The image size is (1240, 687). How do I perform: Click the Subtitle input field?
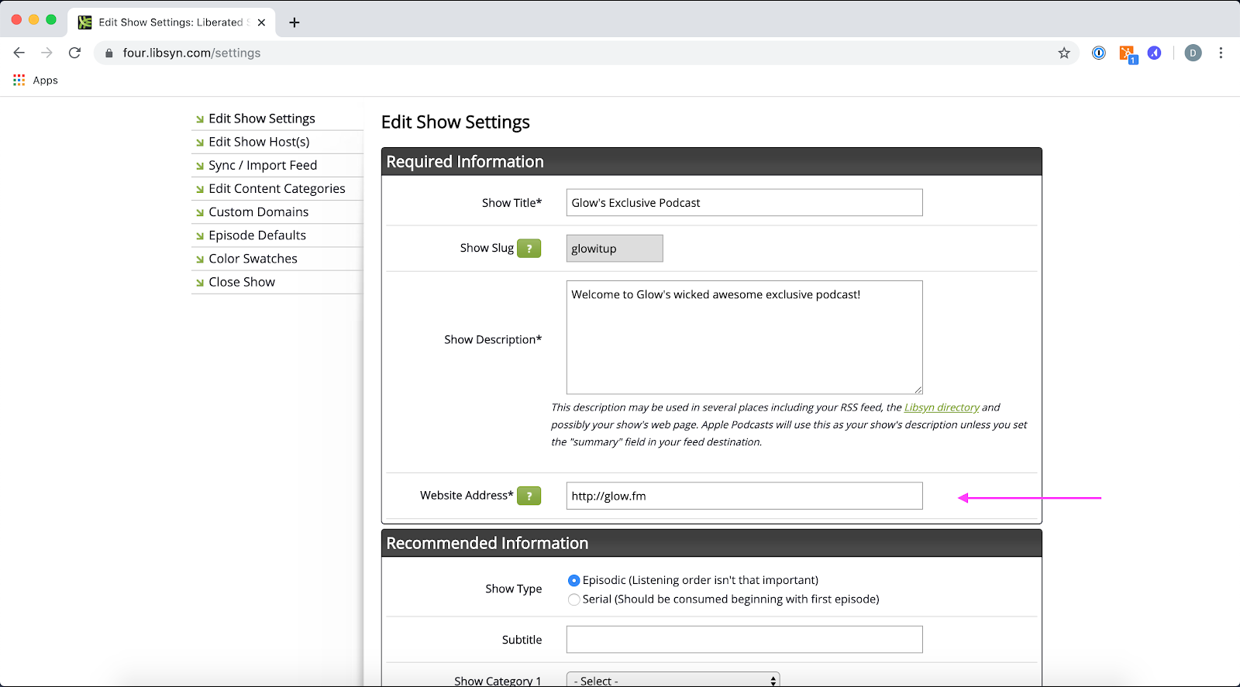[744, 640]
